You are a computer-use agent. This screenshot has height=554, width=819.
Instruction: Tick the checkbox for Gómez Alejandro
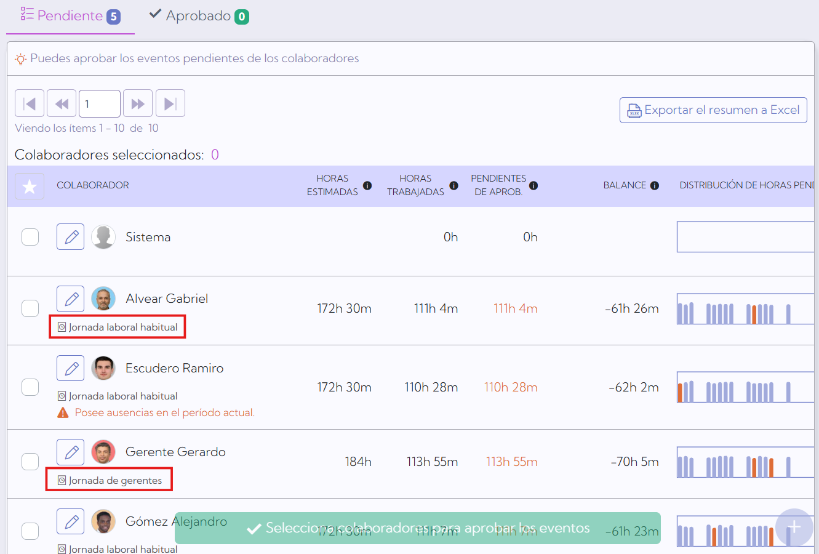click(30, 531)
